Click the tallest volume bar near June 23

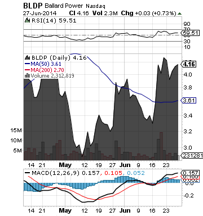pyautogui.click(x=161, y=146)
